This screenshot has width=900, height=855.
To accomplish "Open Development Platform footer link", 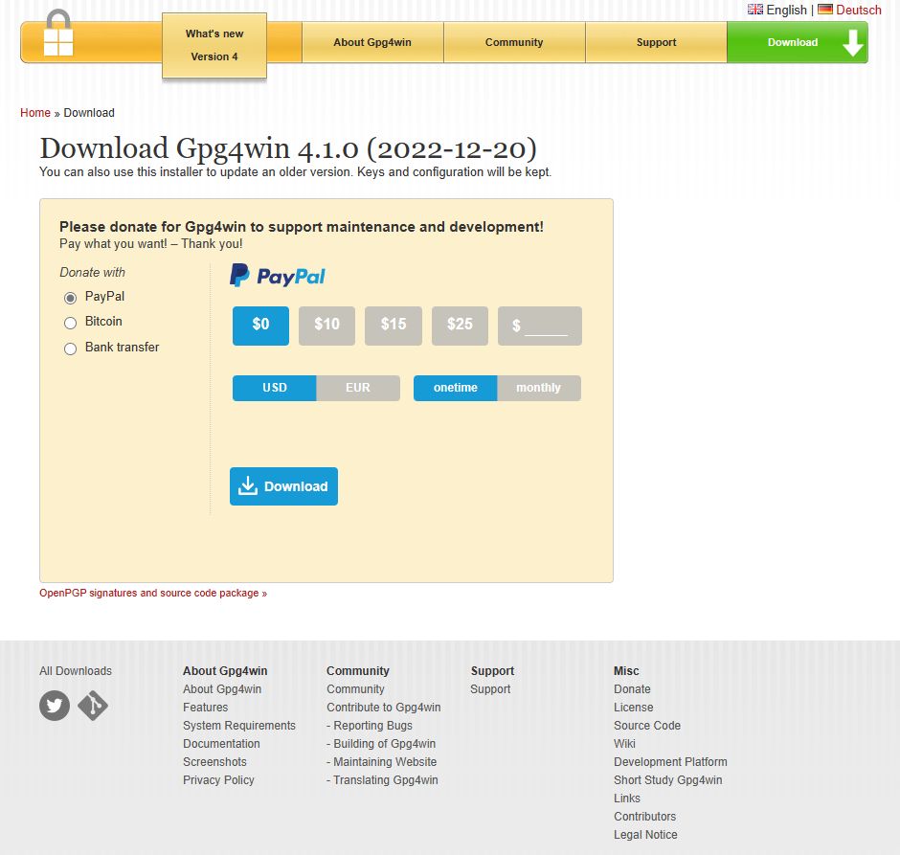I will click(x=670, y=762).
